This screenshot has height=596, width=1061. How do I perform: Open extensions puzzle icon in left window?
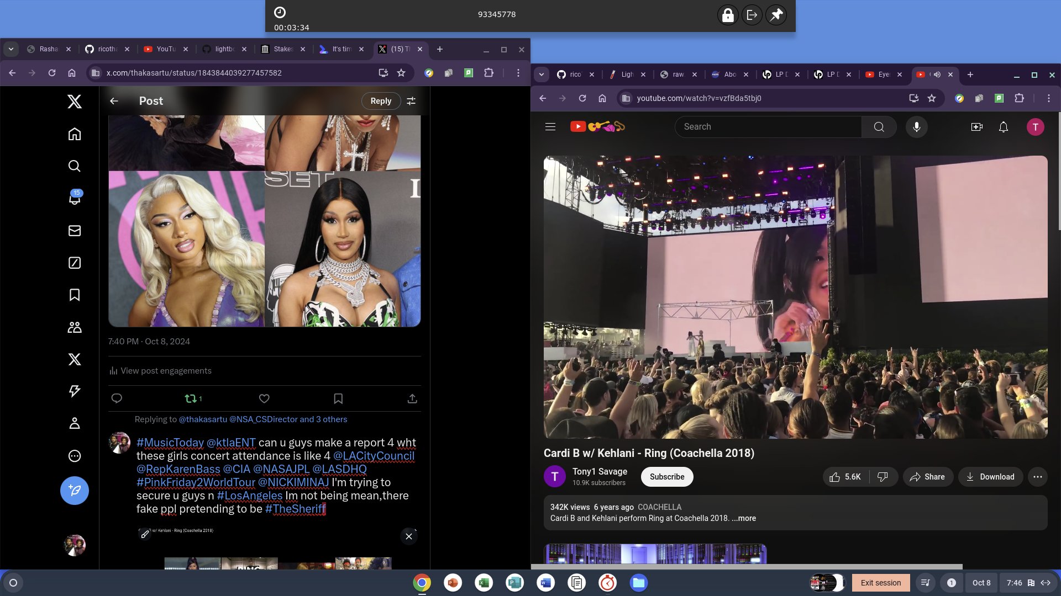[489, 73]
